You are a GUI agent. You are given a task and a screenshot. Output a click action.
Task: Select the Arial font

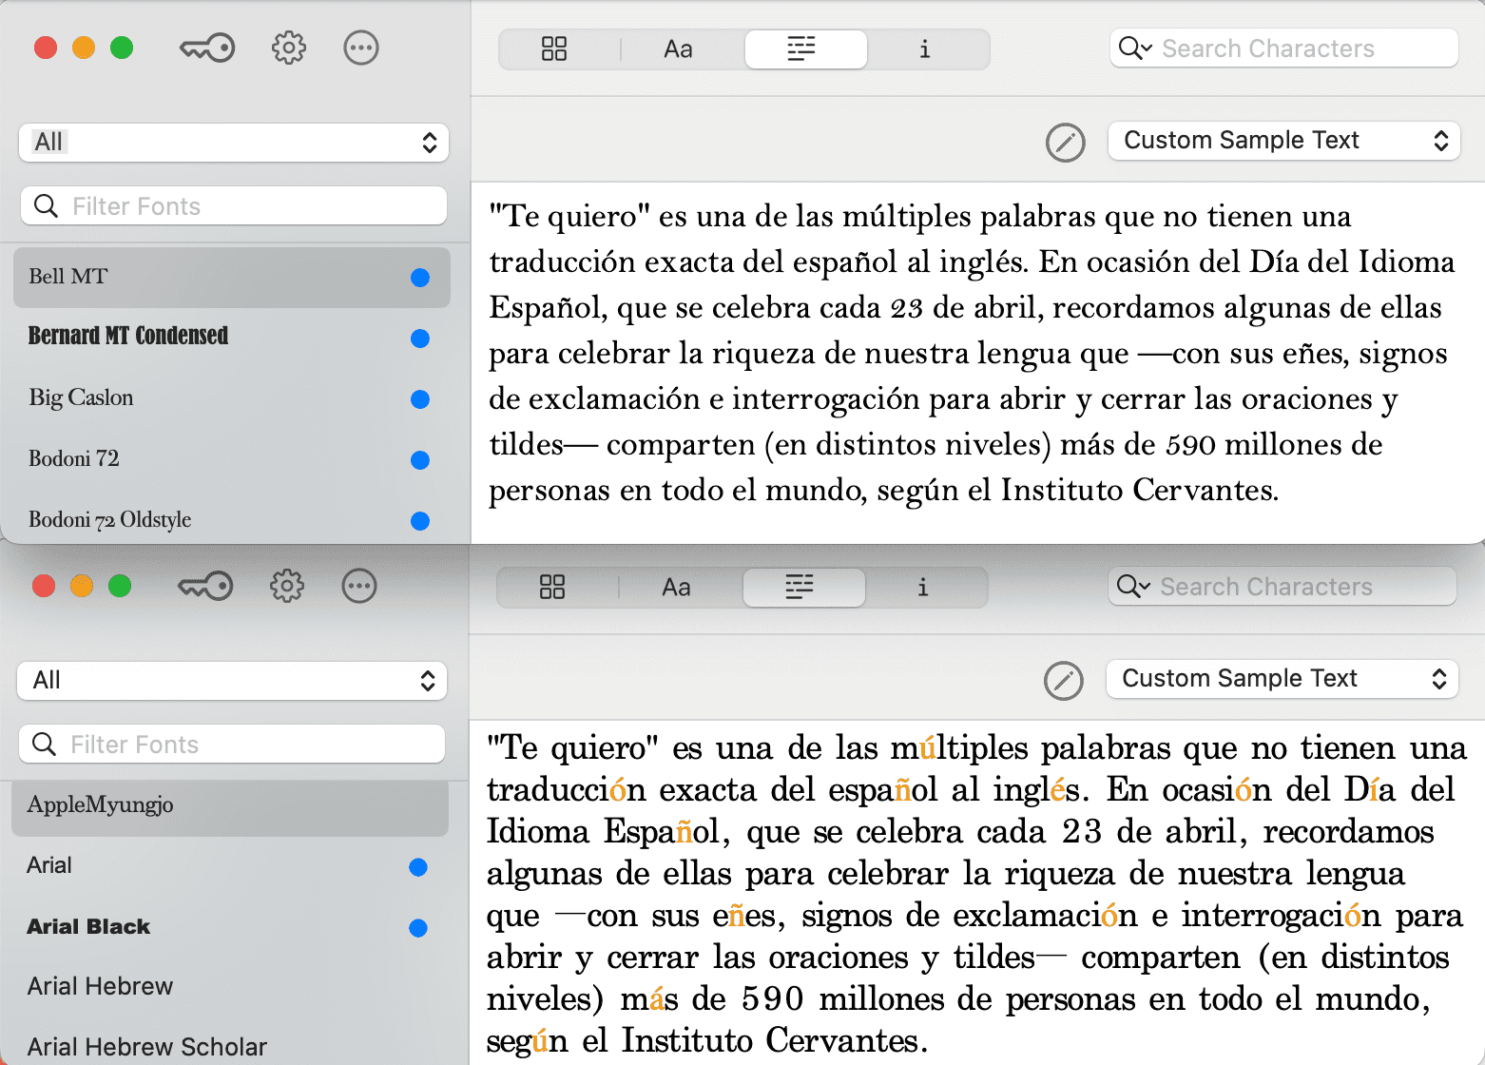[230, 866]
